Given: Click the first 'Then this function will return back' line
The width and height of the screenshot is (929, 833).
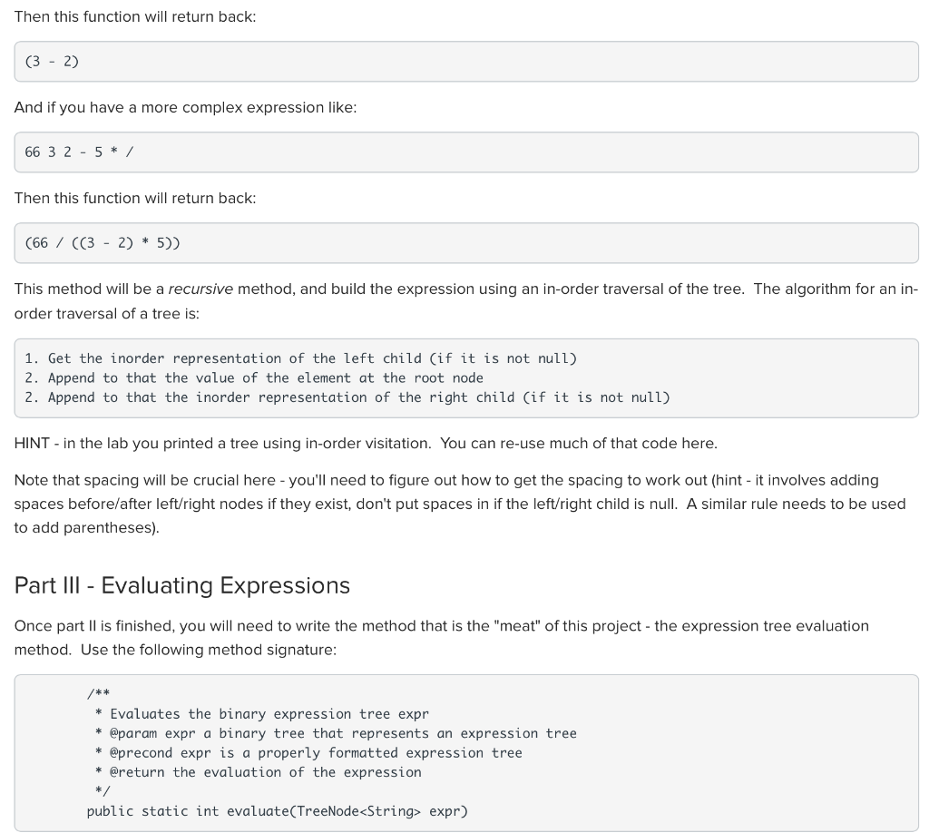Looking at the screenshot, I should click(x=135, y=16).
